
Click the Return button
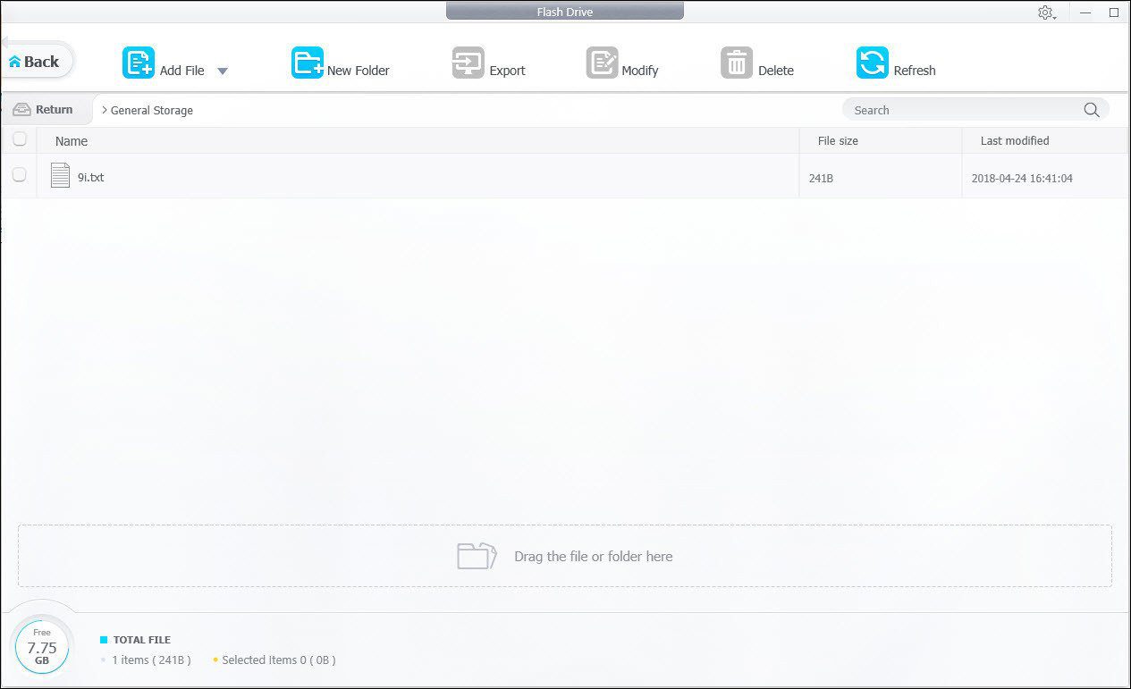(45, 110)
